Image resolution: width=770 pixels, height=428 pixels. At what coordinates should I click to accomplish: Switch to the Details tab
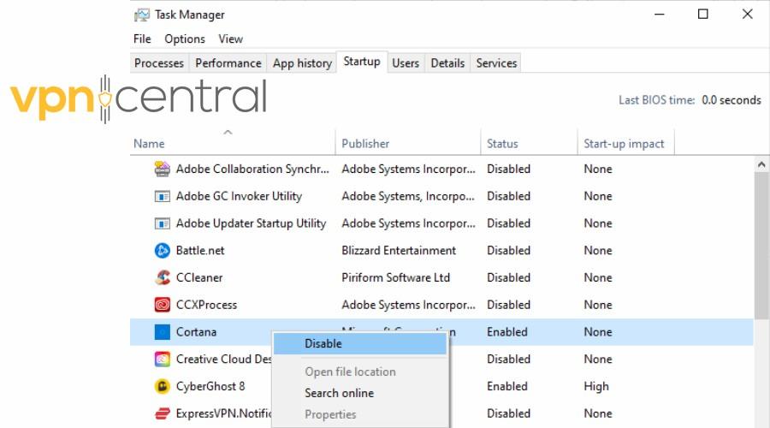click(447, 62)
